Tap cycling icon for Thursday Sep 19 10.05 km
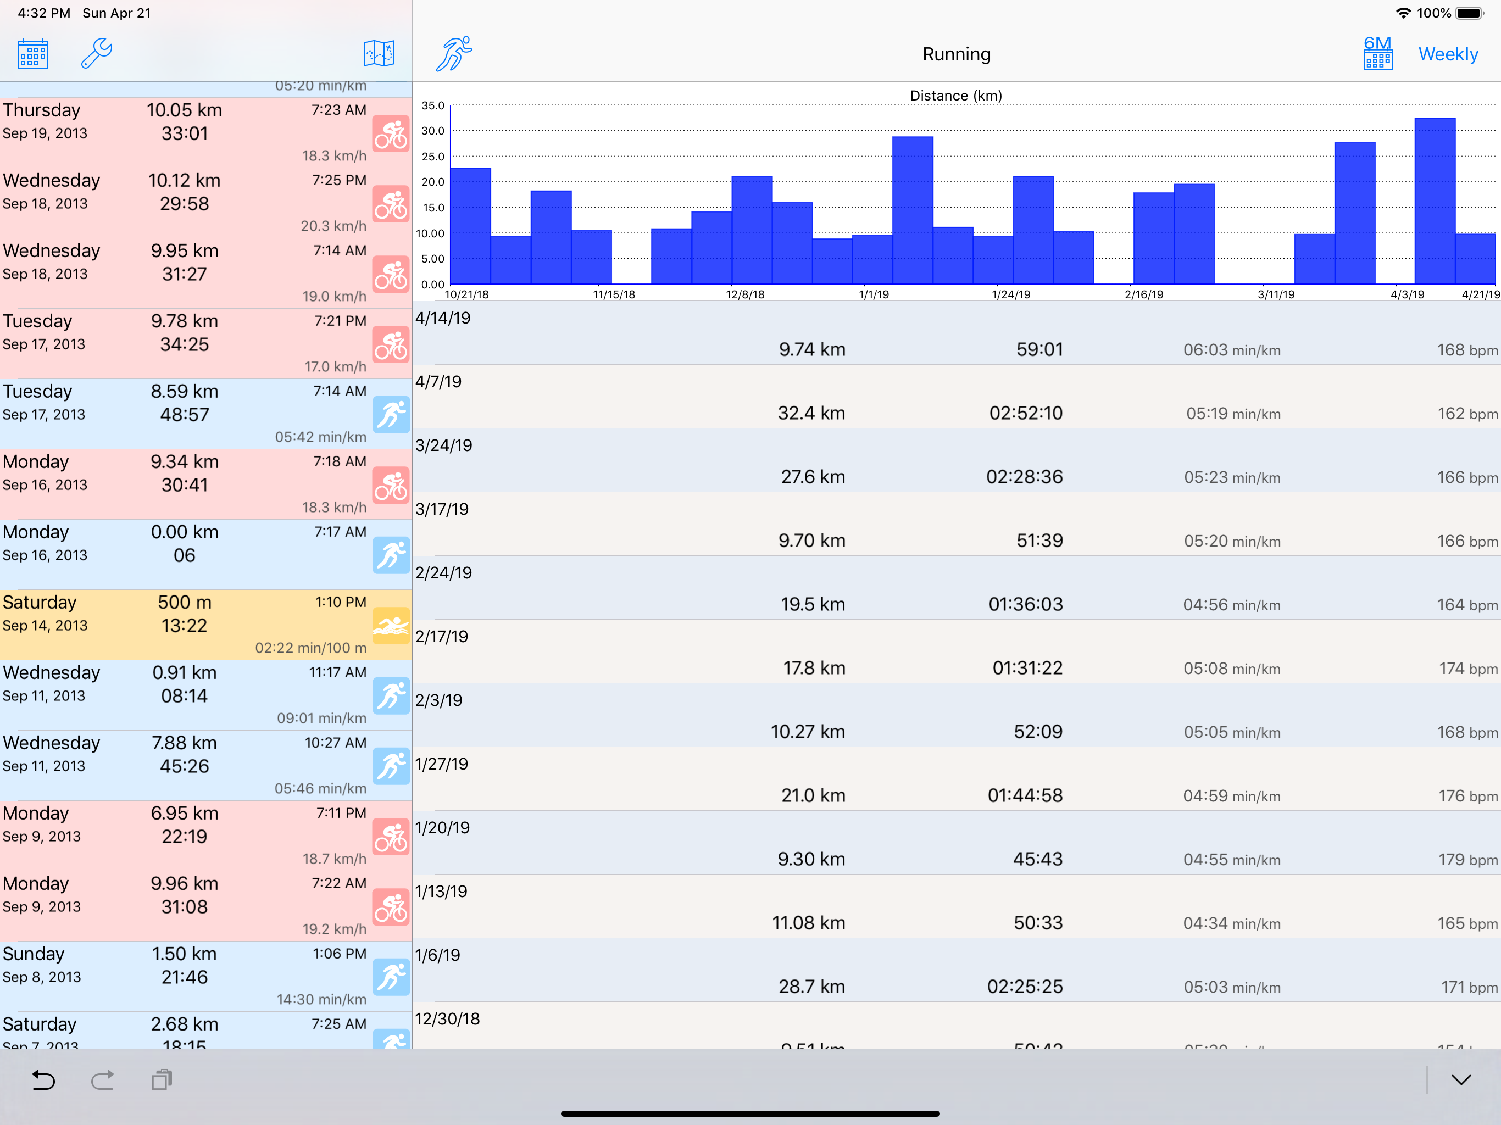Screen dimensions: 1501x1125 (x=391, y=133)
